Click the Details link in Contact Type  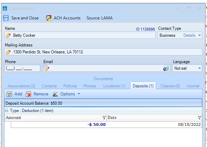(x=189, y=35)
